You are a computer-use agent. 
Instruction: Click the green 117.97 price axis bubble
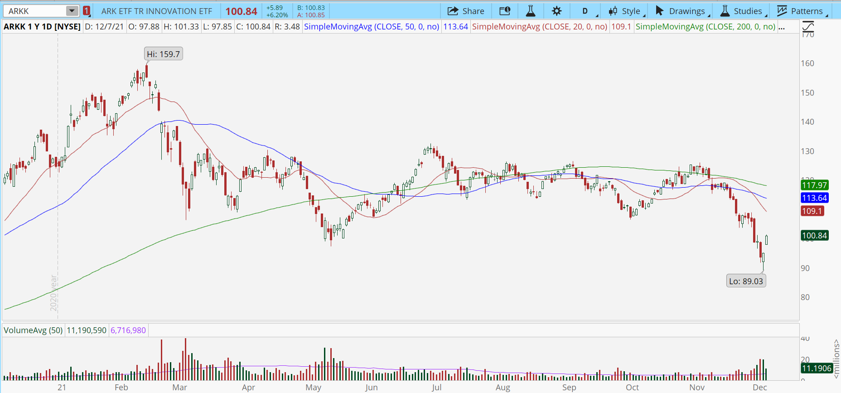(815, 185)
